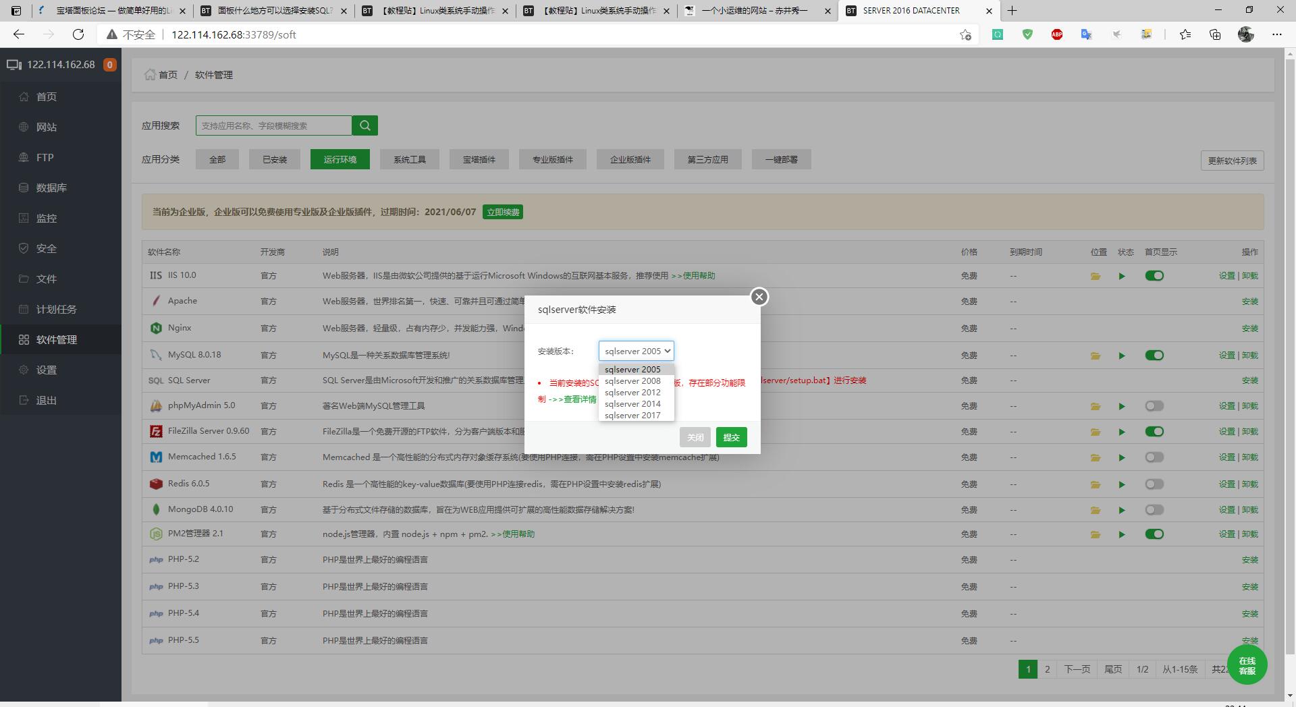Click 安装 link for Apache

point(1250,302)
